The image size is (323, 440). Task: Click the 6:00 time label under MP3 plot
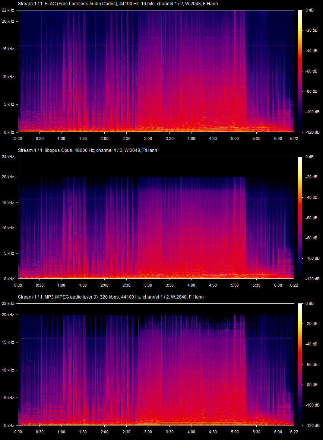[x=278, y=432]
